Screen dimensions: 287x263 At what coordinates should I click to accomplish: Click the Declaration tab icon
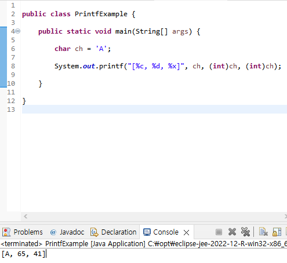94,232
